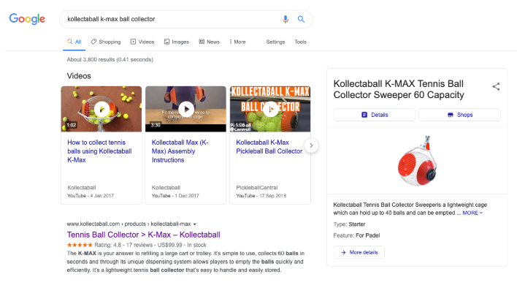Screen dimensions: 517x288
Task: Click the 'Rating: 4.8 - 17 reviews' text
Action: [x=123, y=245]
